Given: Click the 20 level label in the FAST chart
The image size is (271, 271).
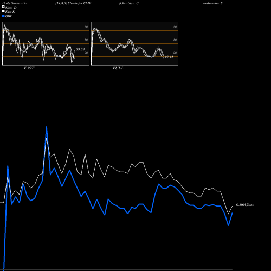Looking at the screenshot, I should click(86, 53).
